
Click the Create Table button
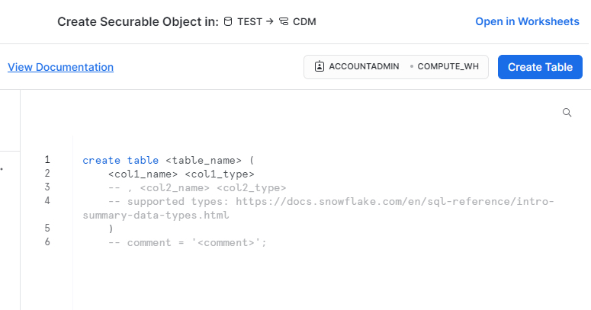tap(540, 67)
